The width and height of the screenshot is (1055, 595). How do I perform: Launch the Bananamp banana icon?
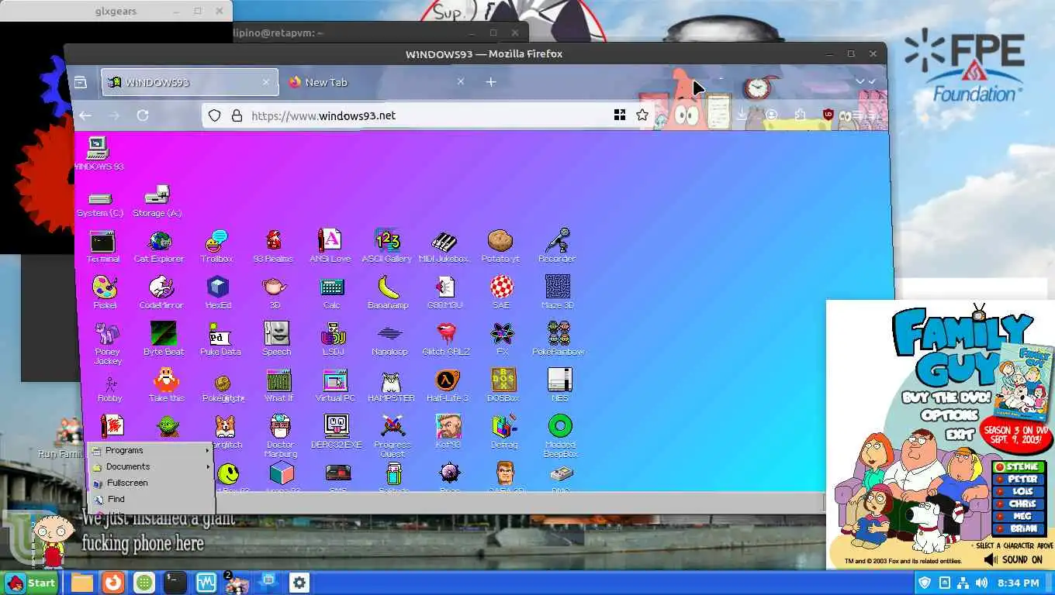tap(388, 293)
